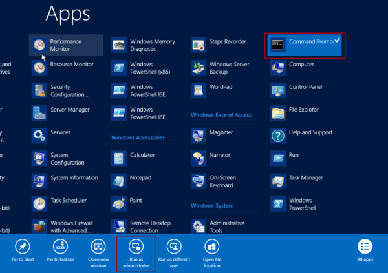
Task: Pin selected app to taskbar
Action: coord(60,252)
